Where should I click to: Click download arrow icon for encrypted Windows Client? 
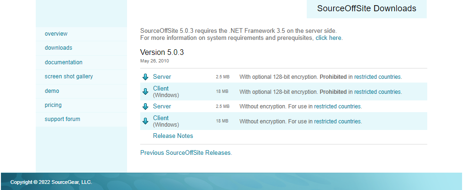pos(145,91)
